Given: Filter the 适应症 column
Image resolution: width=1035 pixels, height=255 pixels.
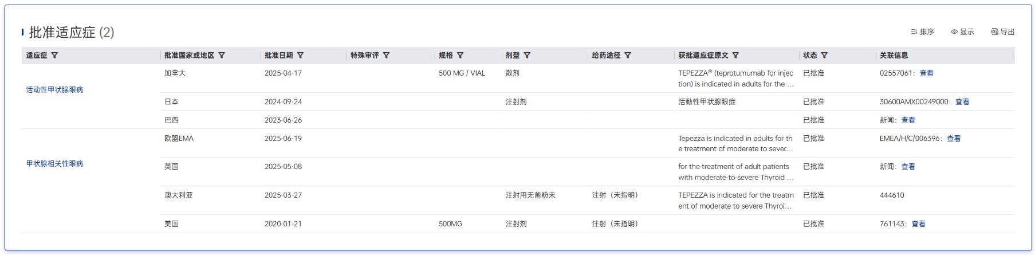Looking at the screenshot, I should coord(54,56).
